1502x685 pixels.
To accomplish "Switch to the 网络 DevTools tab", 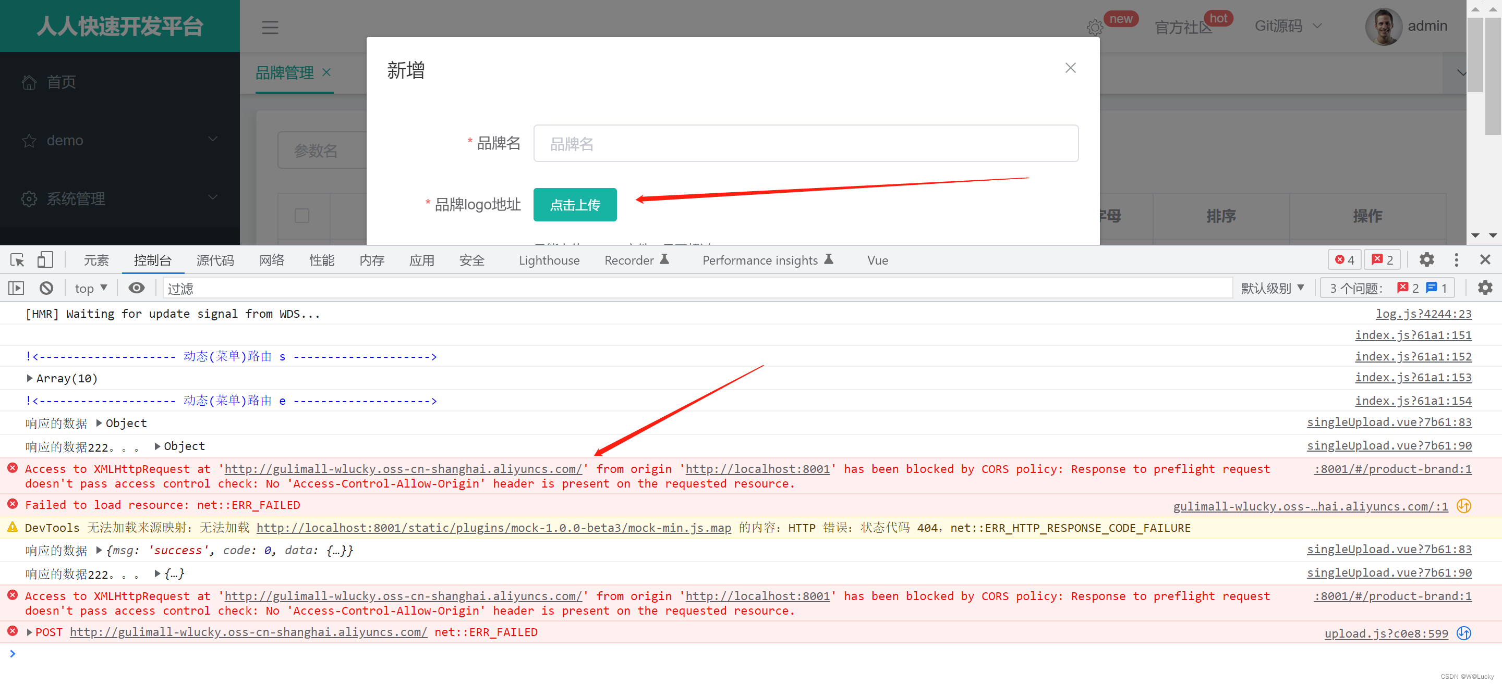I will point(271,260).
